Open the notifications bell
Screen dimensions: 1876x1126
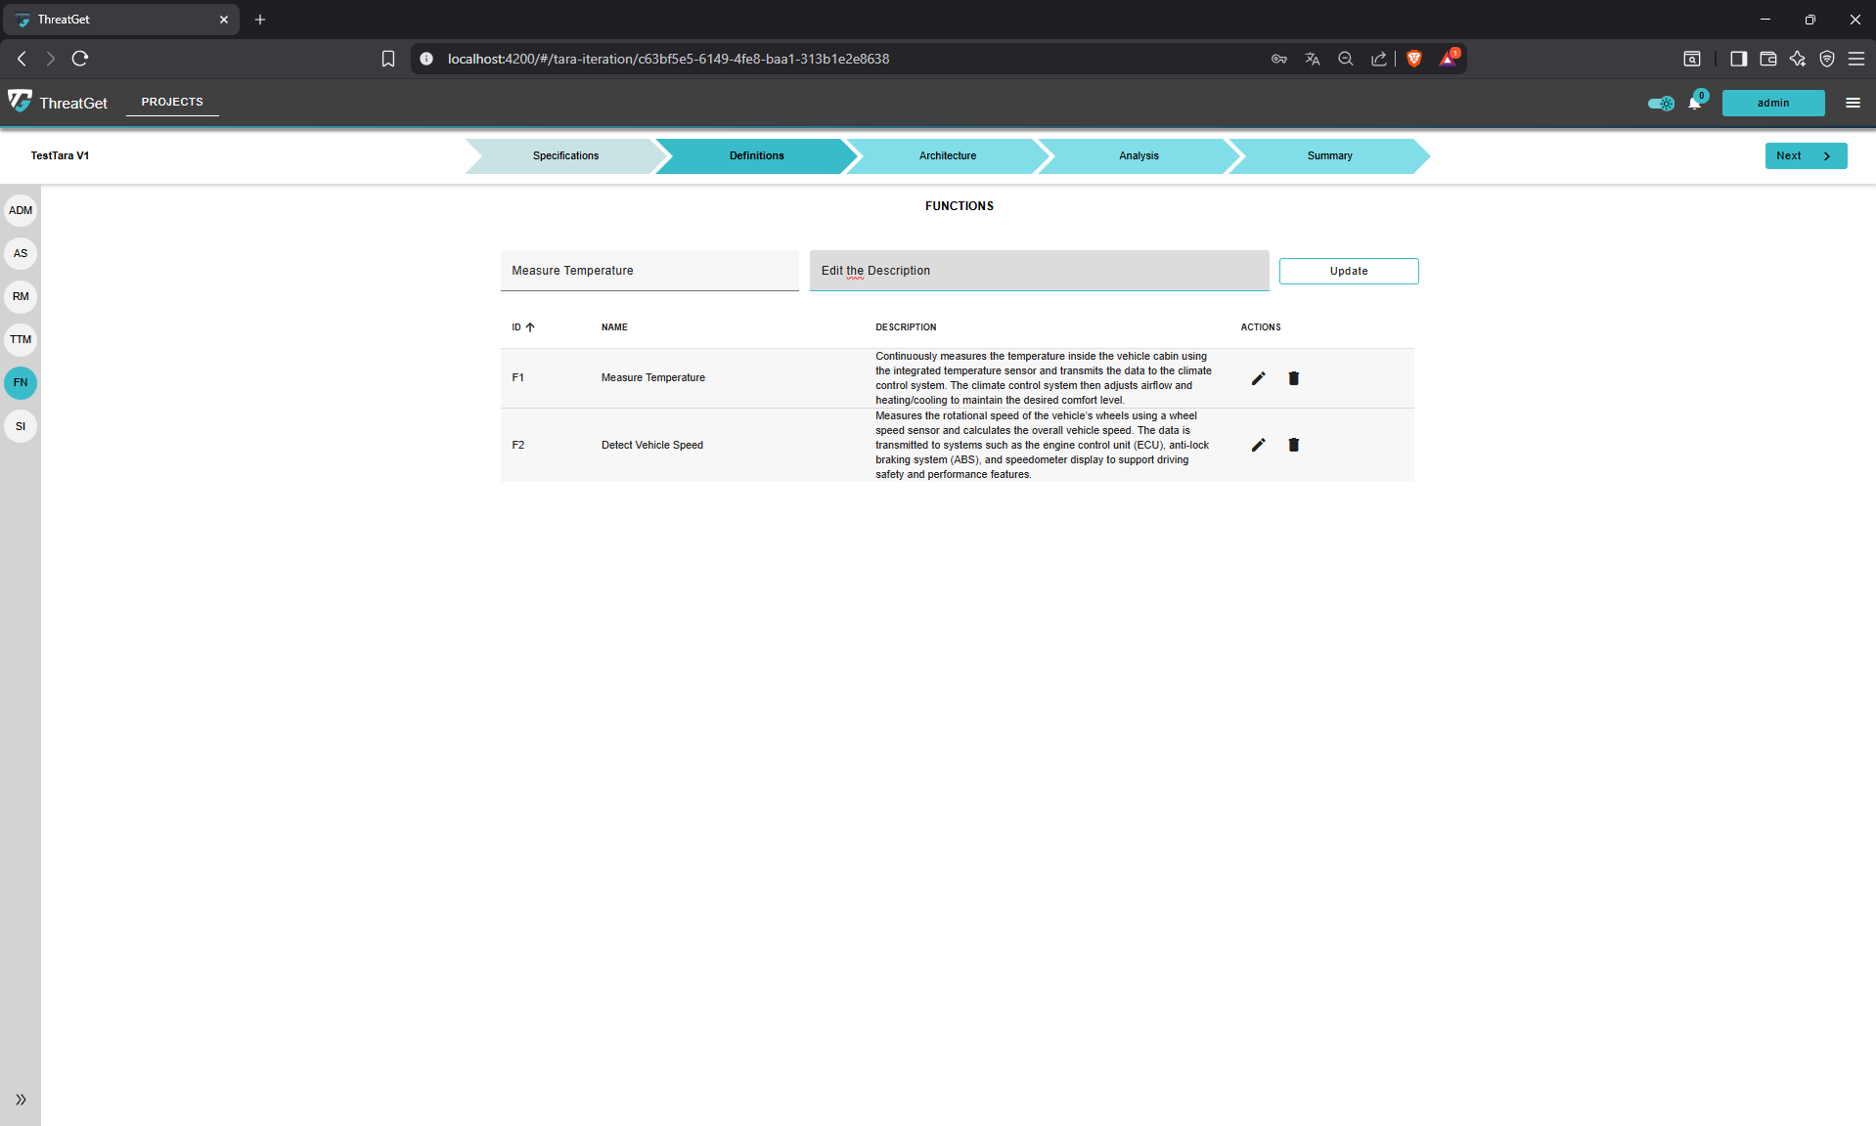1694,103
